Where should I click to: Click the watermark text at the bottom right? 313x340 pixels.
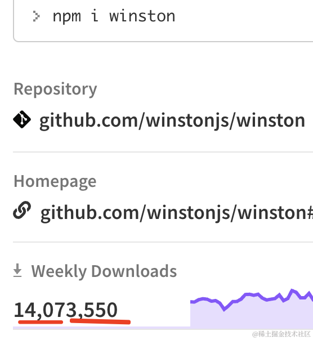(x=281, y=334)
